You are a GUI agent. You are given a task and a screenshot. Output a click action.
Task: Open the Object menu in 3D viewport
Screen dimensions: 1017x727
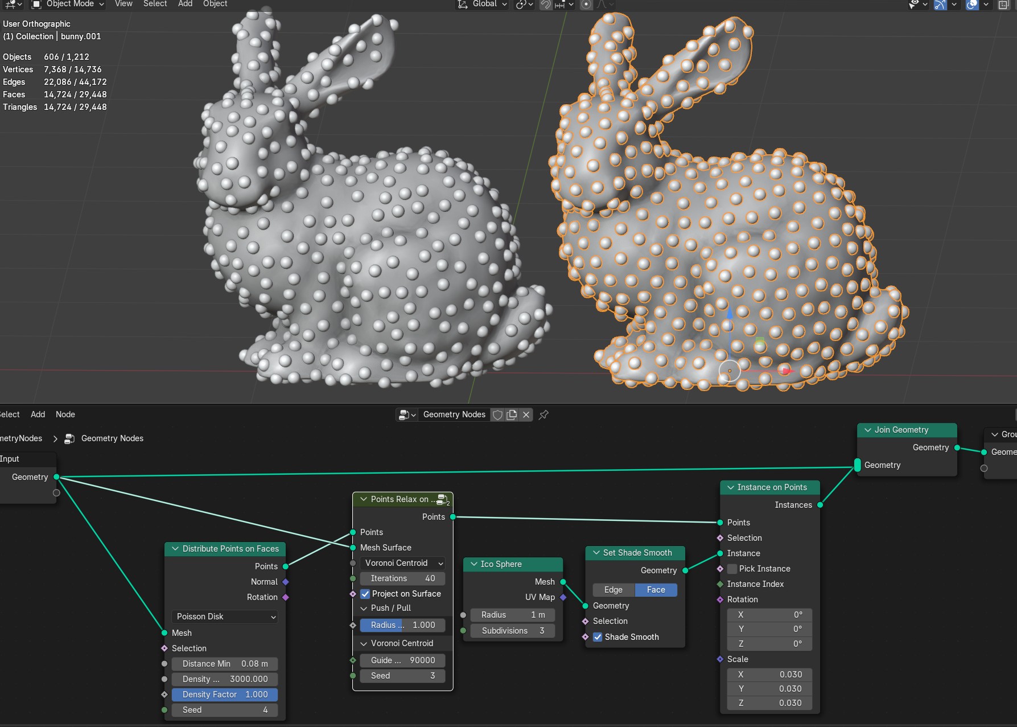pos(215,4)
